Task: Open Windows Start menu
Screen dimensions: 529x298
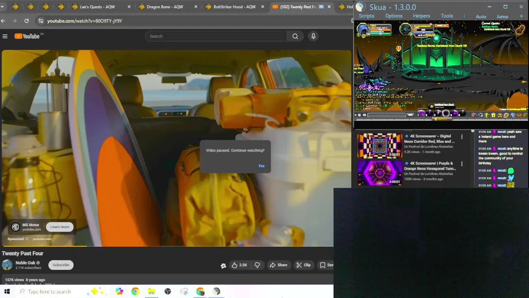Action: click(x=7, y=291)
